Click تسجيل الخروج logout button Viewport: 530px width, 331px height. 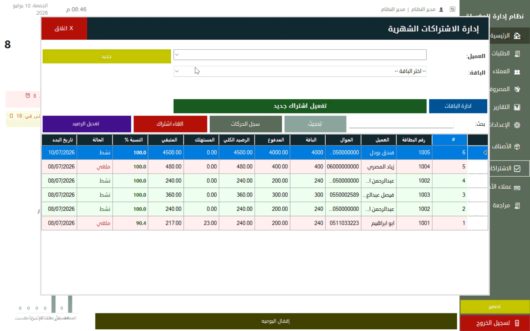495,323
